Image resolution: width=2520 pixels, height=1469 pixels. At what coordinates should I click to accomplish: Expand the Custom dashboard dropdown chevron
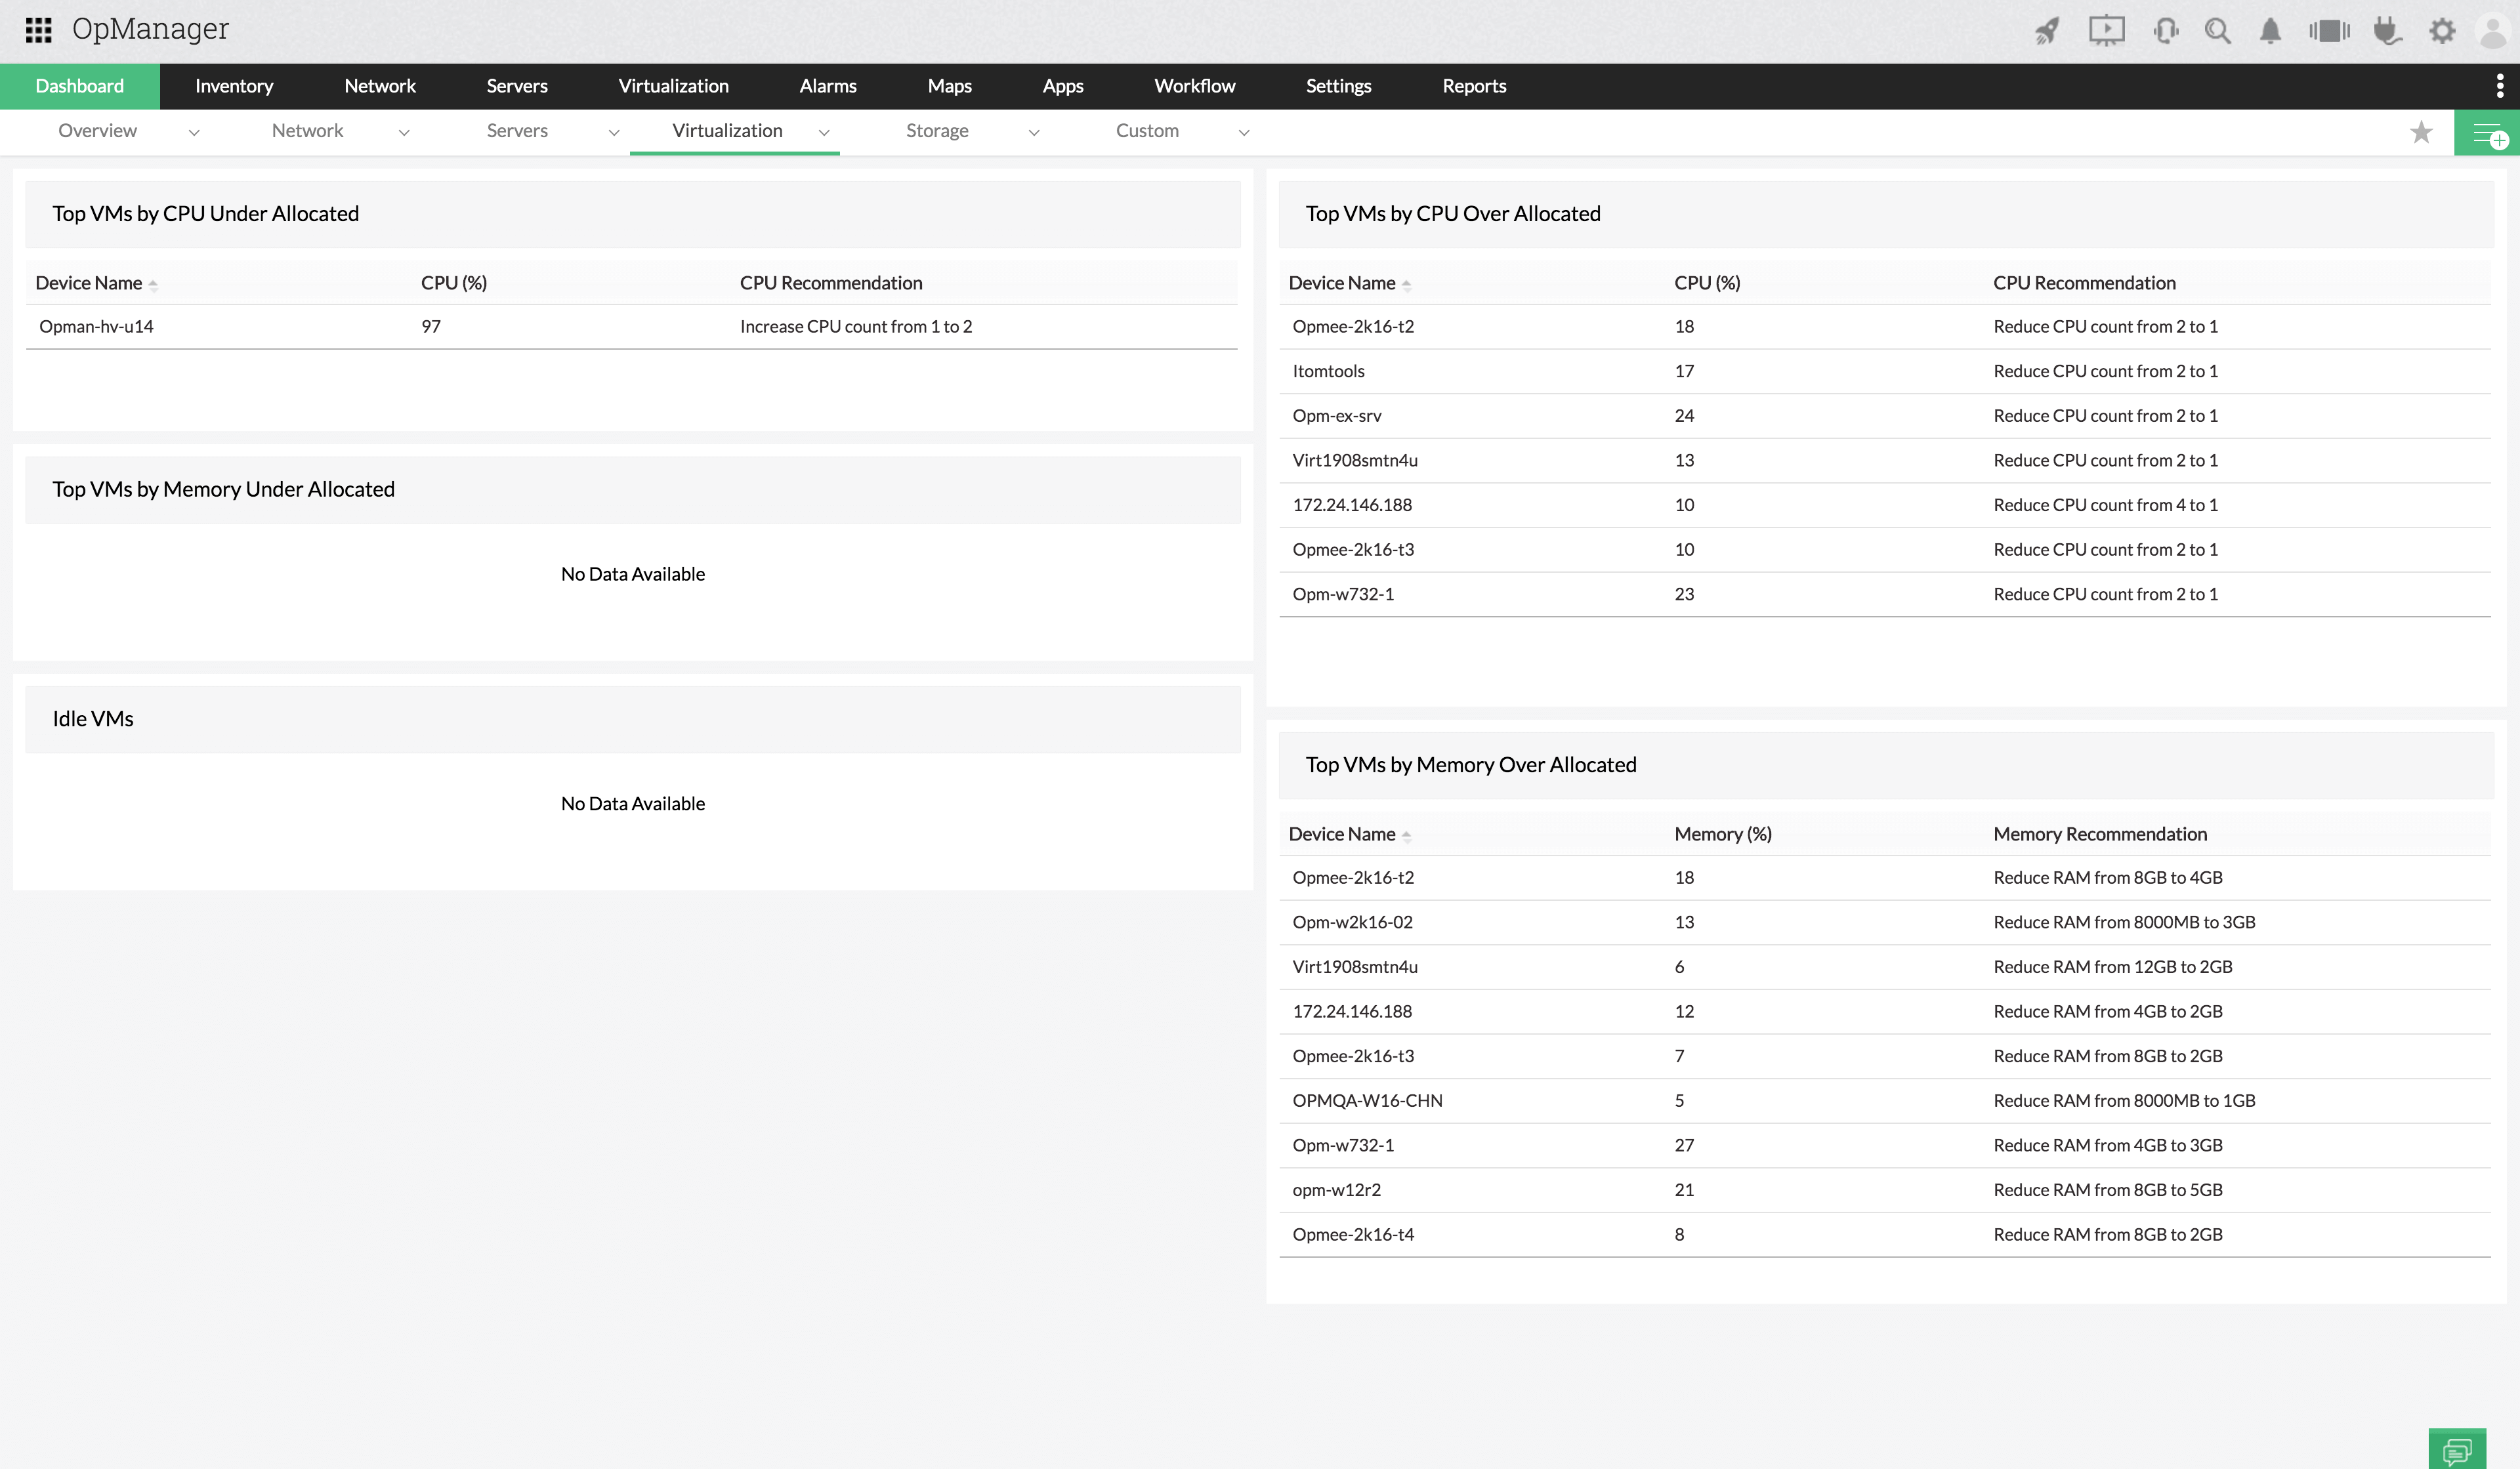coord(1244,132)
